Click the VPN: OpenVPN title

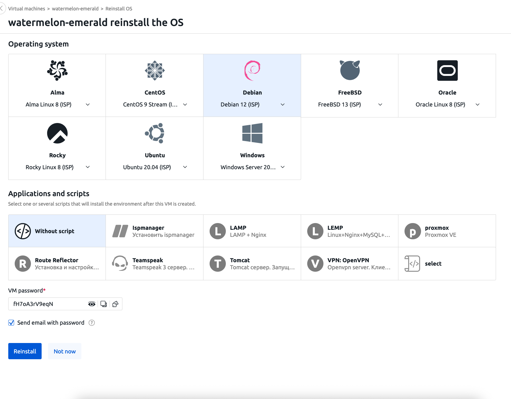click(348, 260)
